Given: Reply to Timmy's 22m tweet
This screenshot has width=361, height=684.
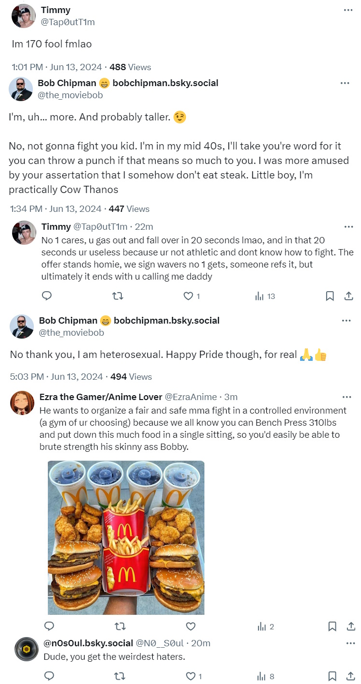Looking at the screenshot, I should pyautogui.click(x=47, y=296).
